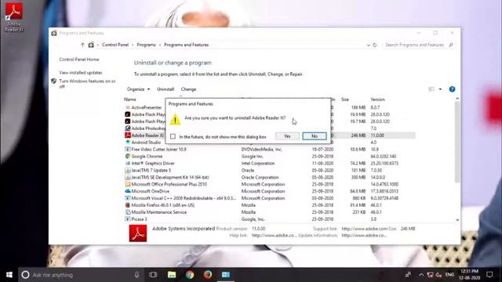Click the Up navigation arrow

tap(82, 45)
